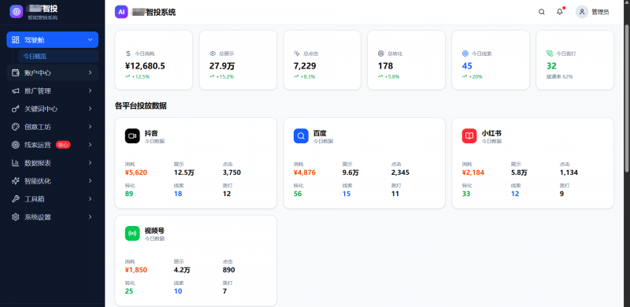
Task: Click the ¥5,620 Douyin spend value
Action: point(136,173)
